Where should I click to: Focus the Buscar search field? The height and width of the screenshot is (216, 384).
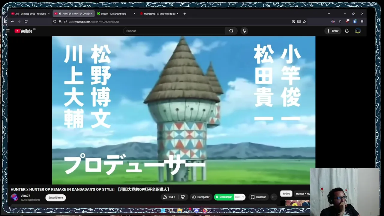click(x=174, y=31)
